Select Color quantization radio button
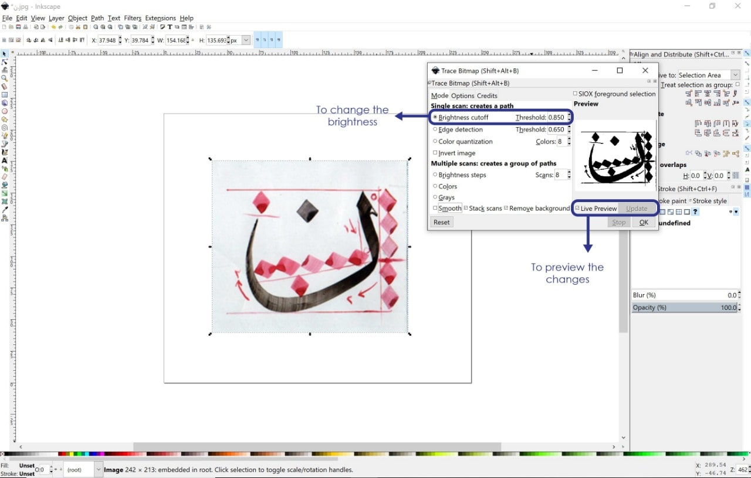This screenshot has width=751, height=478. (x=435, y=141)
